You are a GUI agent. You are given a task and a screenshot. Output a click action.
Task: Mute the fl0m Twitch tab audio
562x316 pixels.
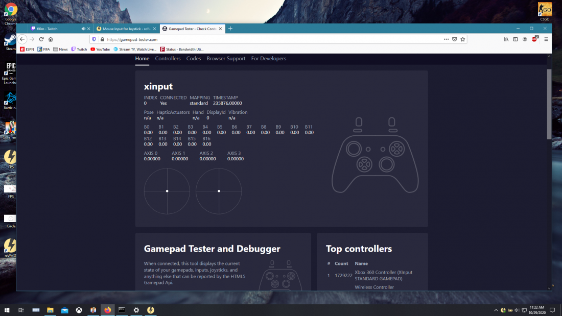coord(83,29)
